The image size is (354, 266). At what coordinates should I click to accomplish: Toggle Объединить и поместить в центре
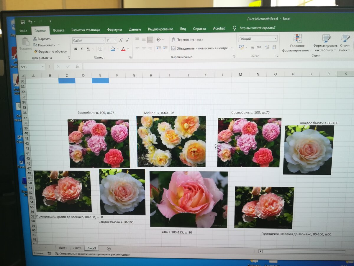pyautogui.click(x=200, y=48)
